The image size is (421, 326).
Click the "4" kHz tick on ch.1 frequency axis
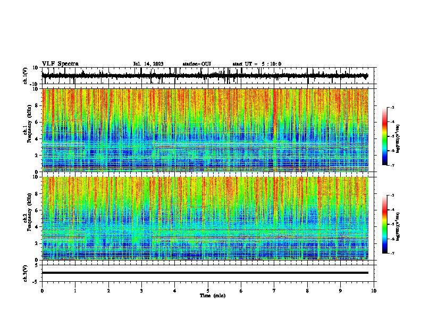pyautogui.click(x=37, y=139)
